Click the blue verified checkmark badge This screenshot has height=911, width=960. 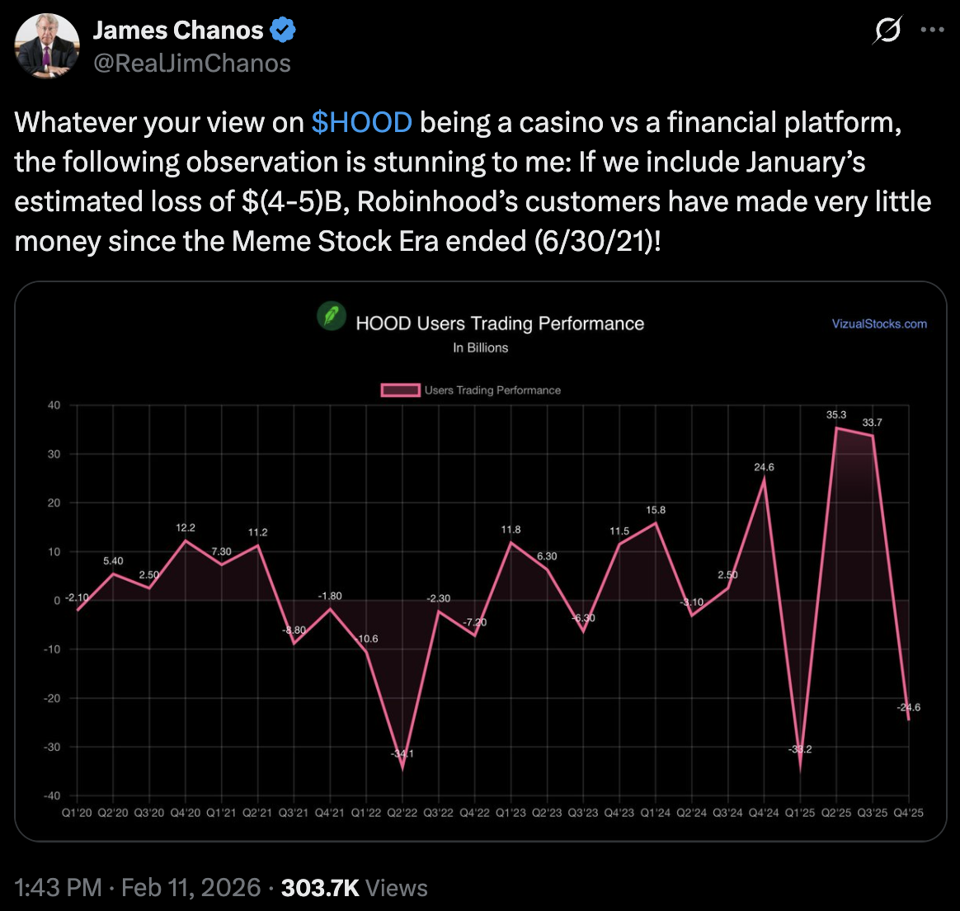click(x=284, y=31)
